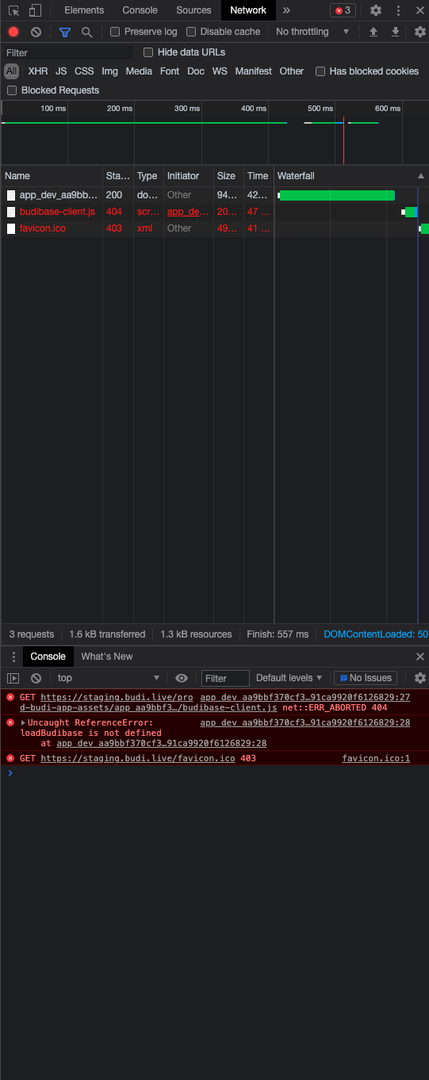Open network settings gear icon
Image resolution: width=429 pixels, height=1080 pixels.
coord(420,32)
